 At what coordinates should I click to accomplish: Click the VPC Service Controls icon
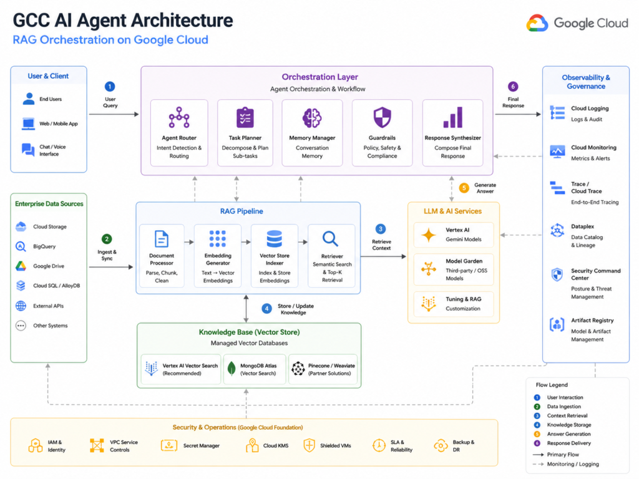(97, 445)
